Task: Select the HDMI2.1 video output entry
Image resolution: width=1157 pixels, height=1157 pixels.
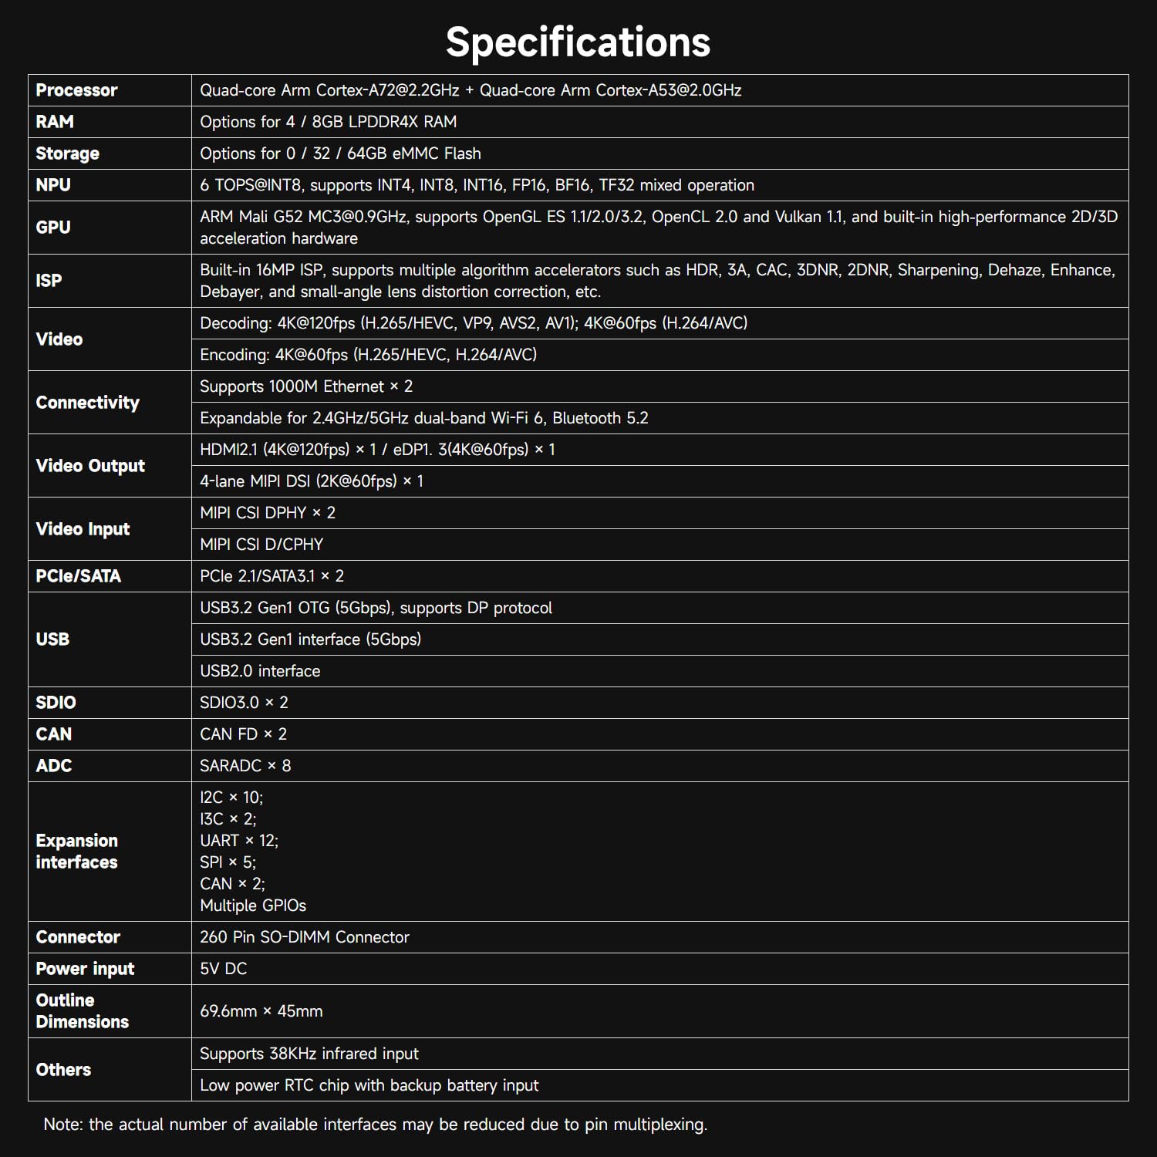Action: pos(377,450)
